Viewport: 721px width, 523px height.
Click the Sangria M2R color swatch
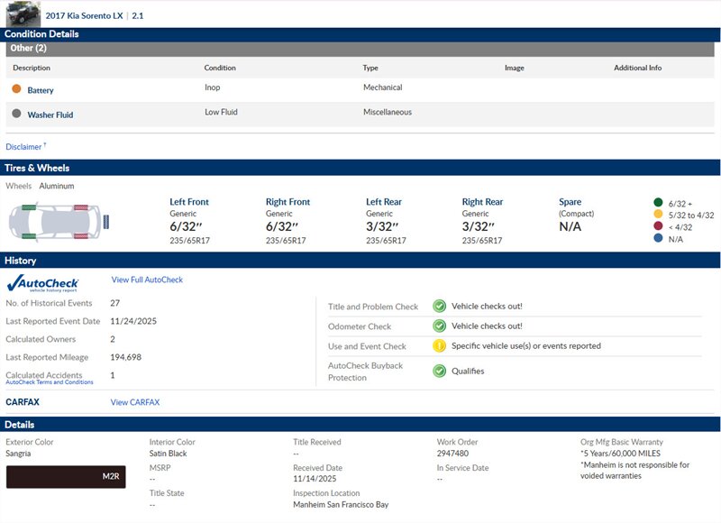tap(66, 476)
